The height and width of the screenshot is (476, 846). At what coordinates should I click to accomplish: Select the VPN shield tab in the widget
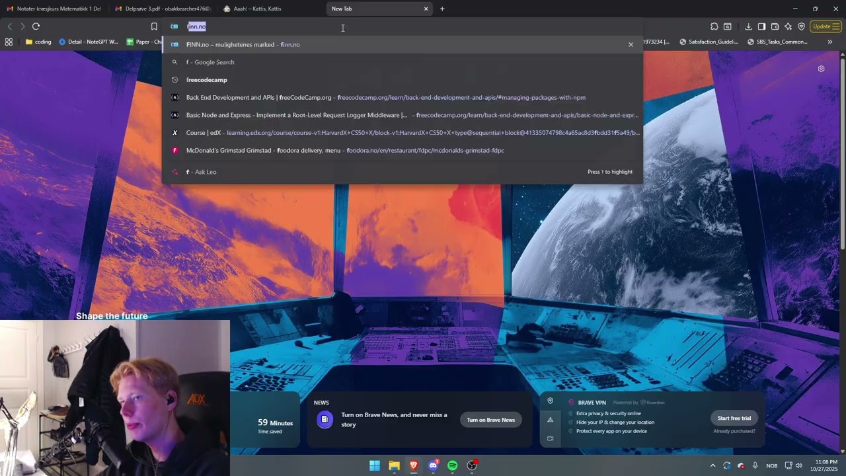pos(550,401)
